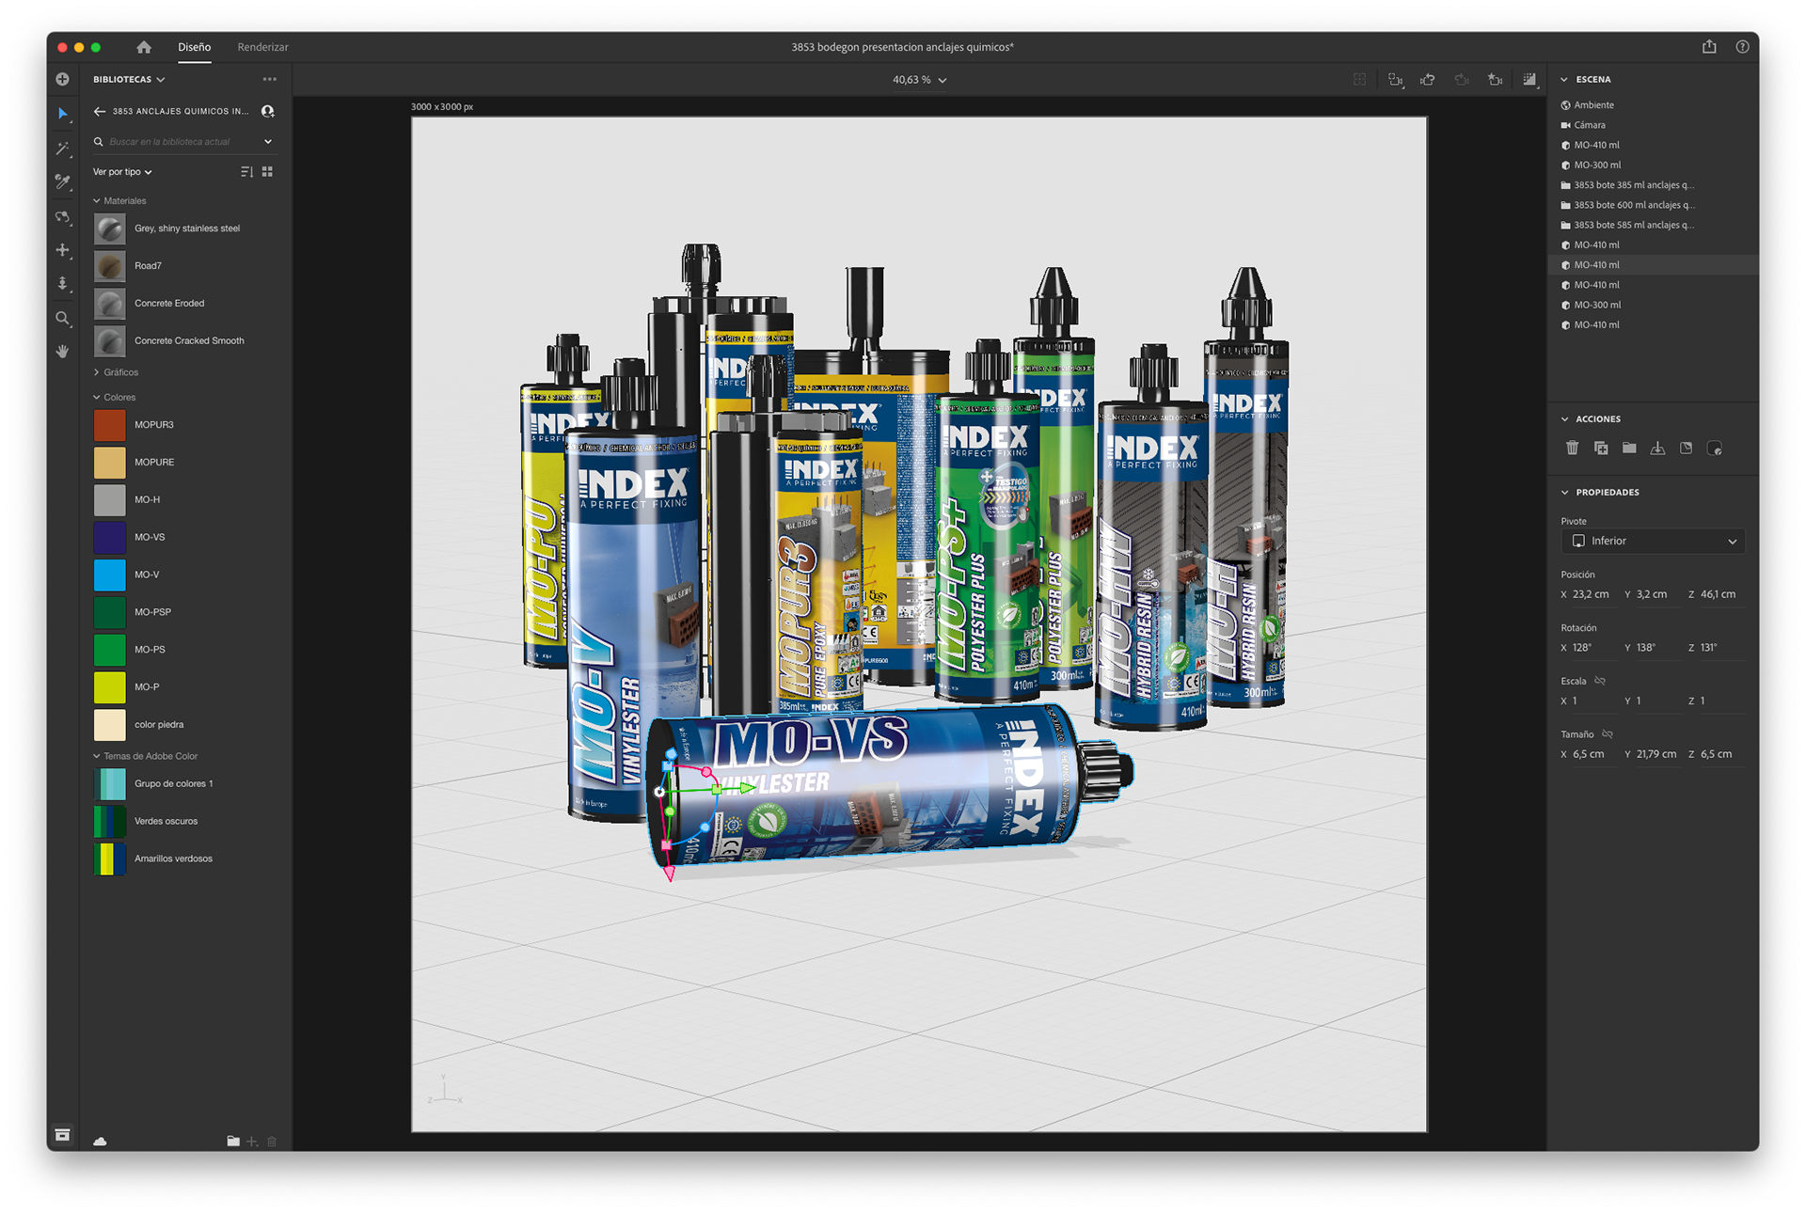Open the library search filter arrow
Screen dimensions: 1806x1213
tap(268, 142)
